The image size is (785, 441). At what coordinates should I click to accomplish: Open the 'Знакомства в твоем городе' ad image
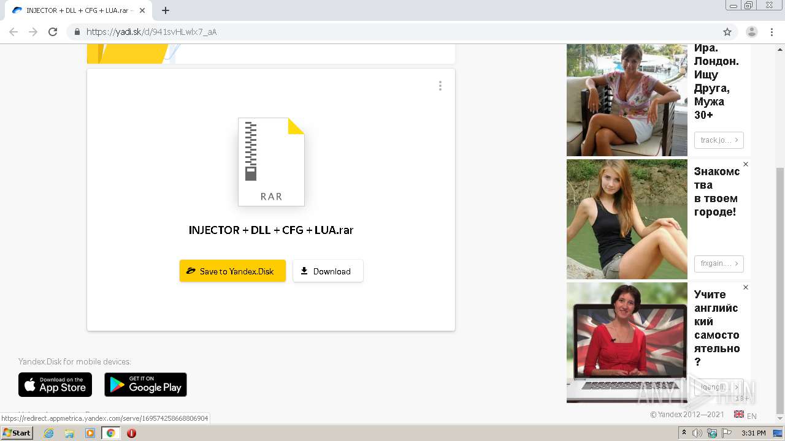coord(627,219)
